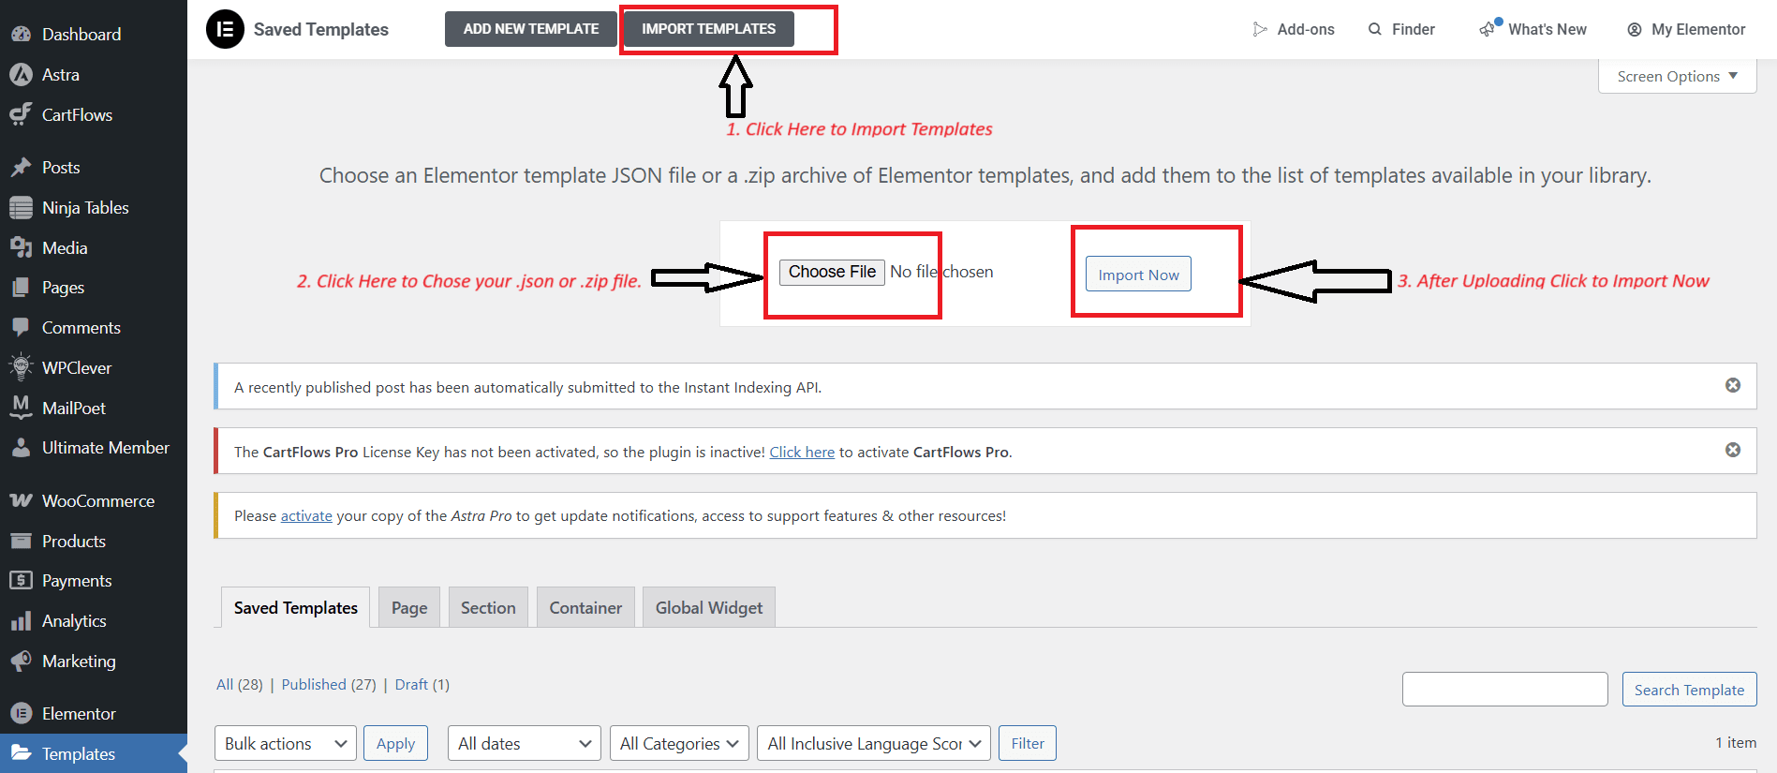
Task: Switch to the Saved Templates tab
Action: click(296, 607)
